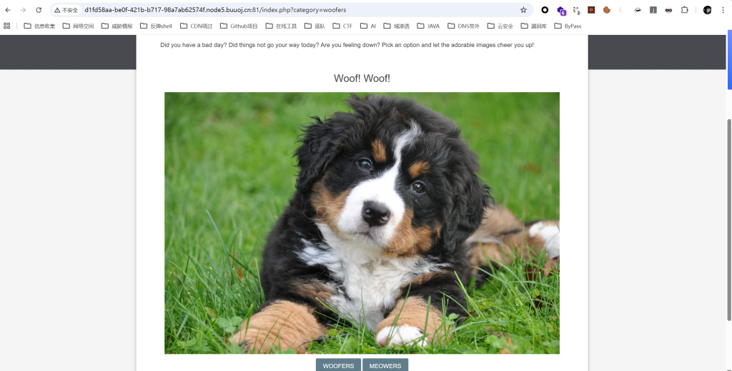Bookmark this page with the star icon
This screenshot has height=371, width=732.
(x=523, y=10)
